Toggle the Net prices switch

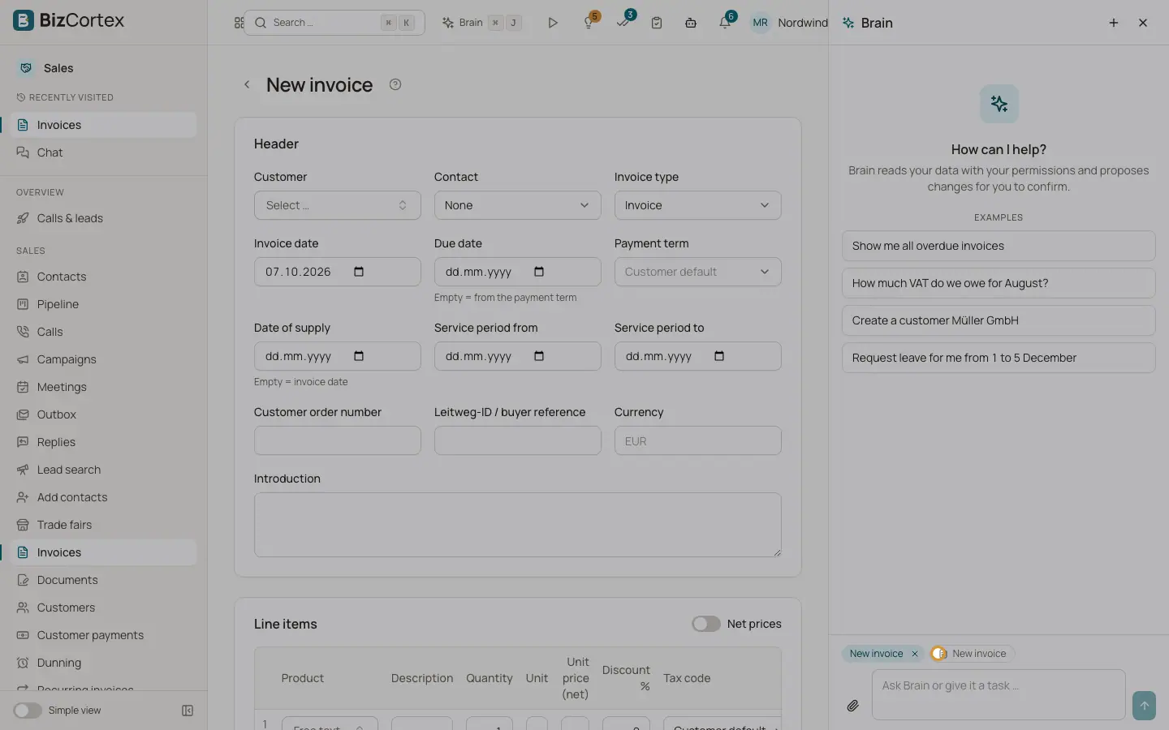coord(706,624)
